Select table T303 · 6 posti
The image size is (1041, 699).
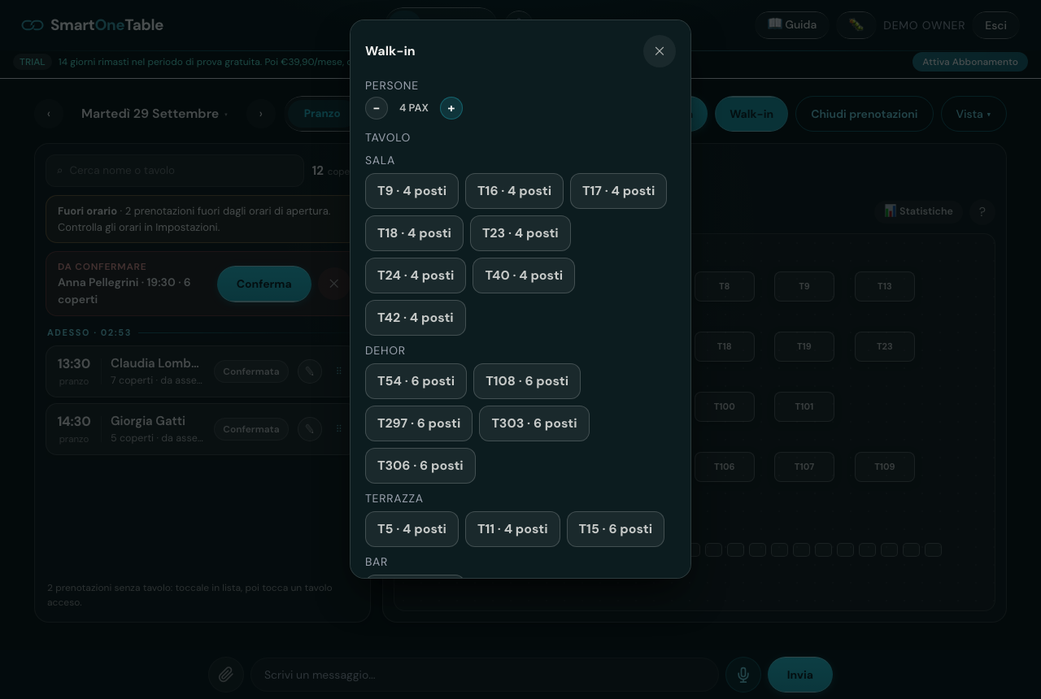[534, 423]
